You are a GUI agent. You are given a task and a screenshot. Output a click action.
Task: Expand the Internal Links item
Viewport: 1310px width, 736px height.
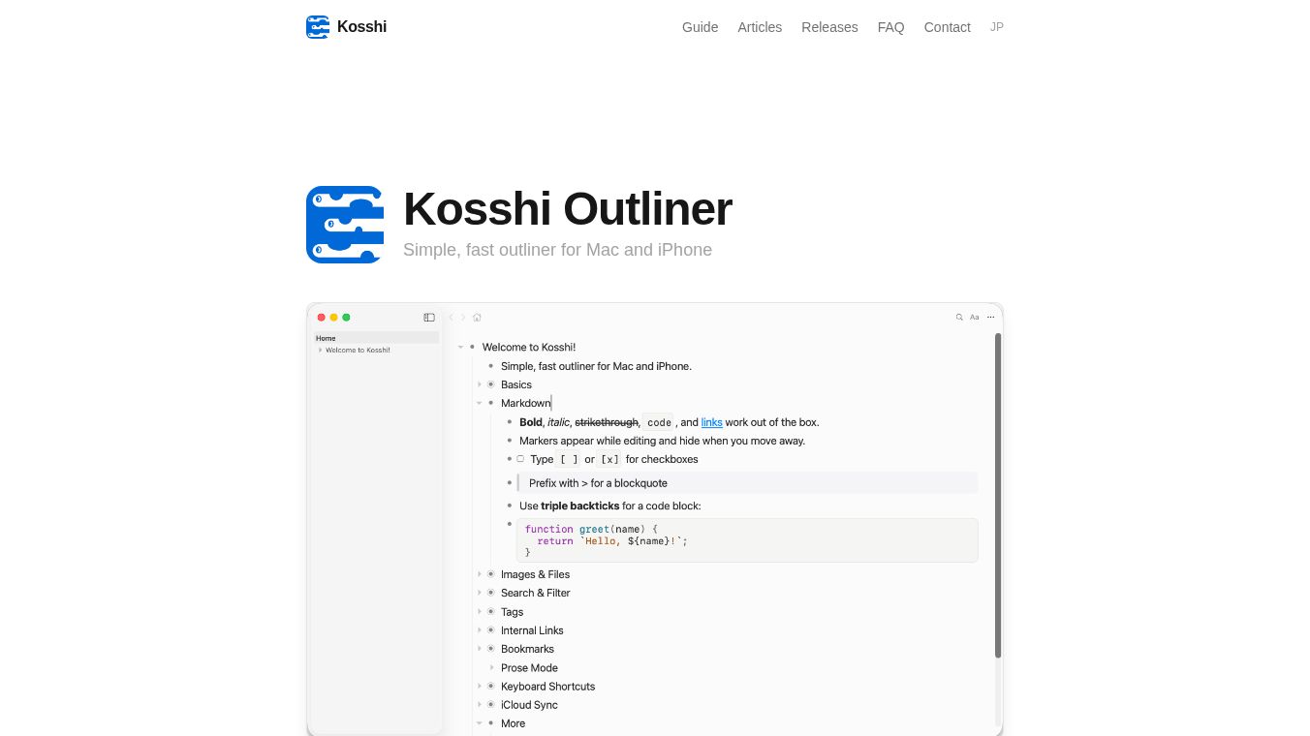(x=479, y=630)
